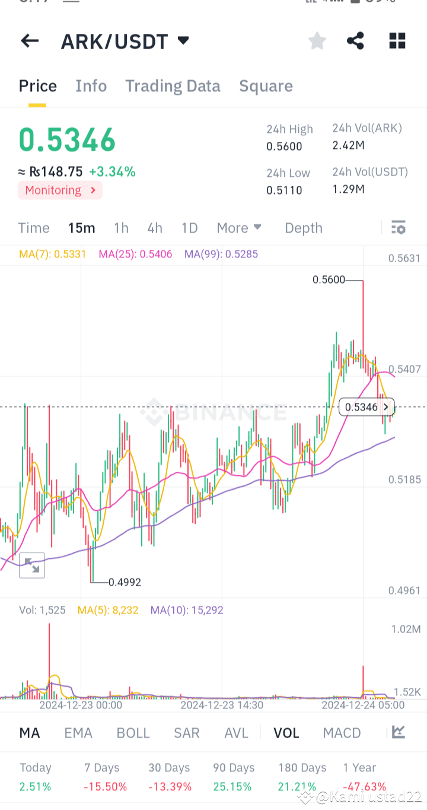
Task: Open the share options icon
Action: pyautogui.click(x=355, y=40)
